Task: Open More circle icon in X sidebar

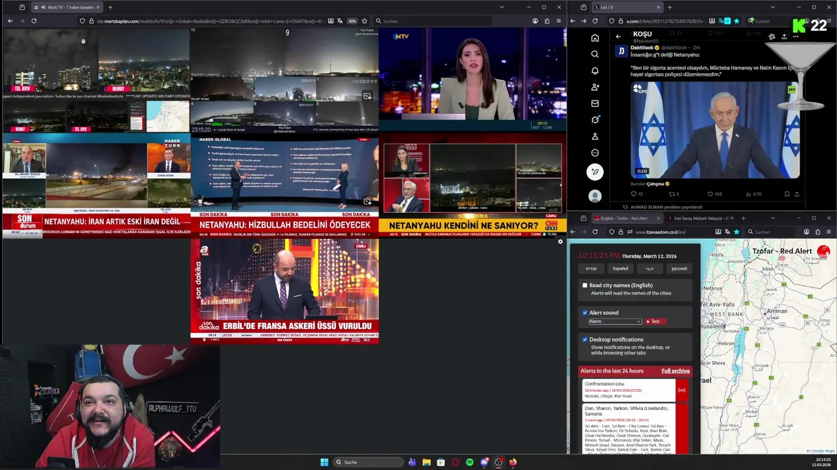Action: 594,153
